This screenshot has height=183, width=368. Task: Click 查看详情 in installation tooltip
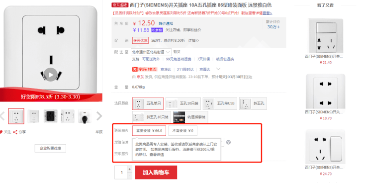pos(157,155)
